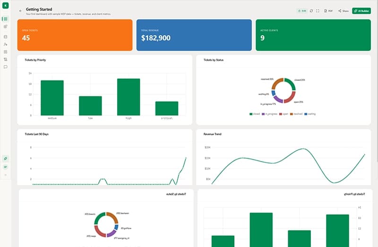Click the green closed segment of top donut
This screenshot has height=247, width=378.
(x=291, y=83)
